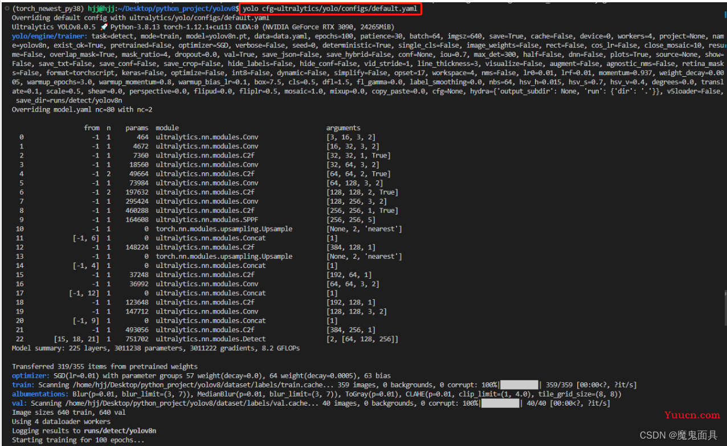
Task: Click params value 49664 in layer 4
Action: (x=139, y=174)
